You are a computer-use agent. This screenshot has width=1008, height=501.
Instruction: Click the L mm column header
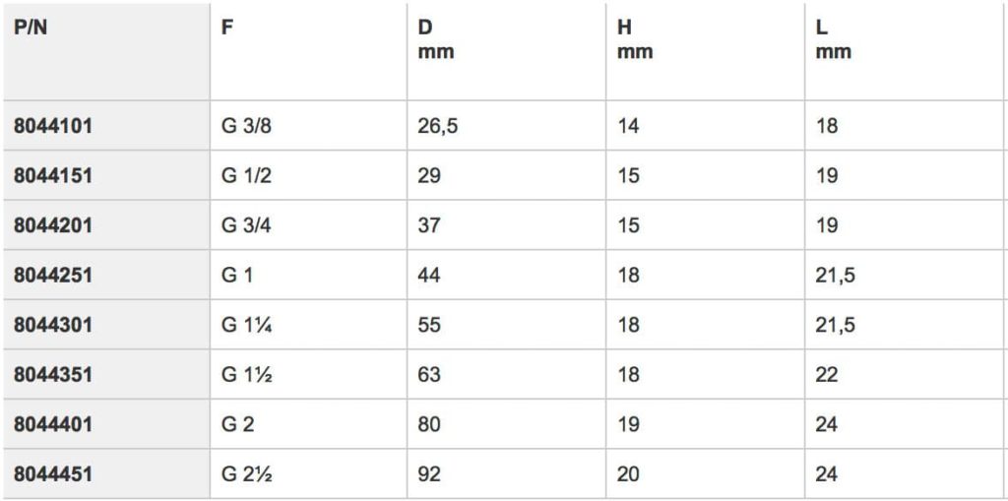(x=834, y=40)
